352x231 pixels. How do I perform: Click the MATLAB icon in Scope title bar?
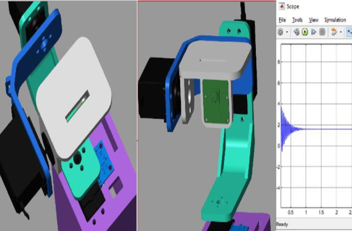coord(282,6)
